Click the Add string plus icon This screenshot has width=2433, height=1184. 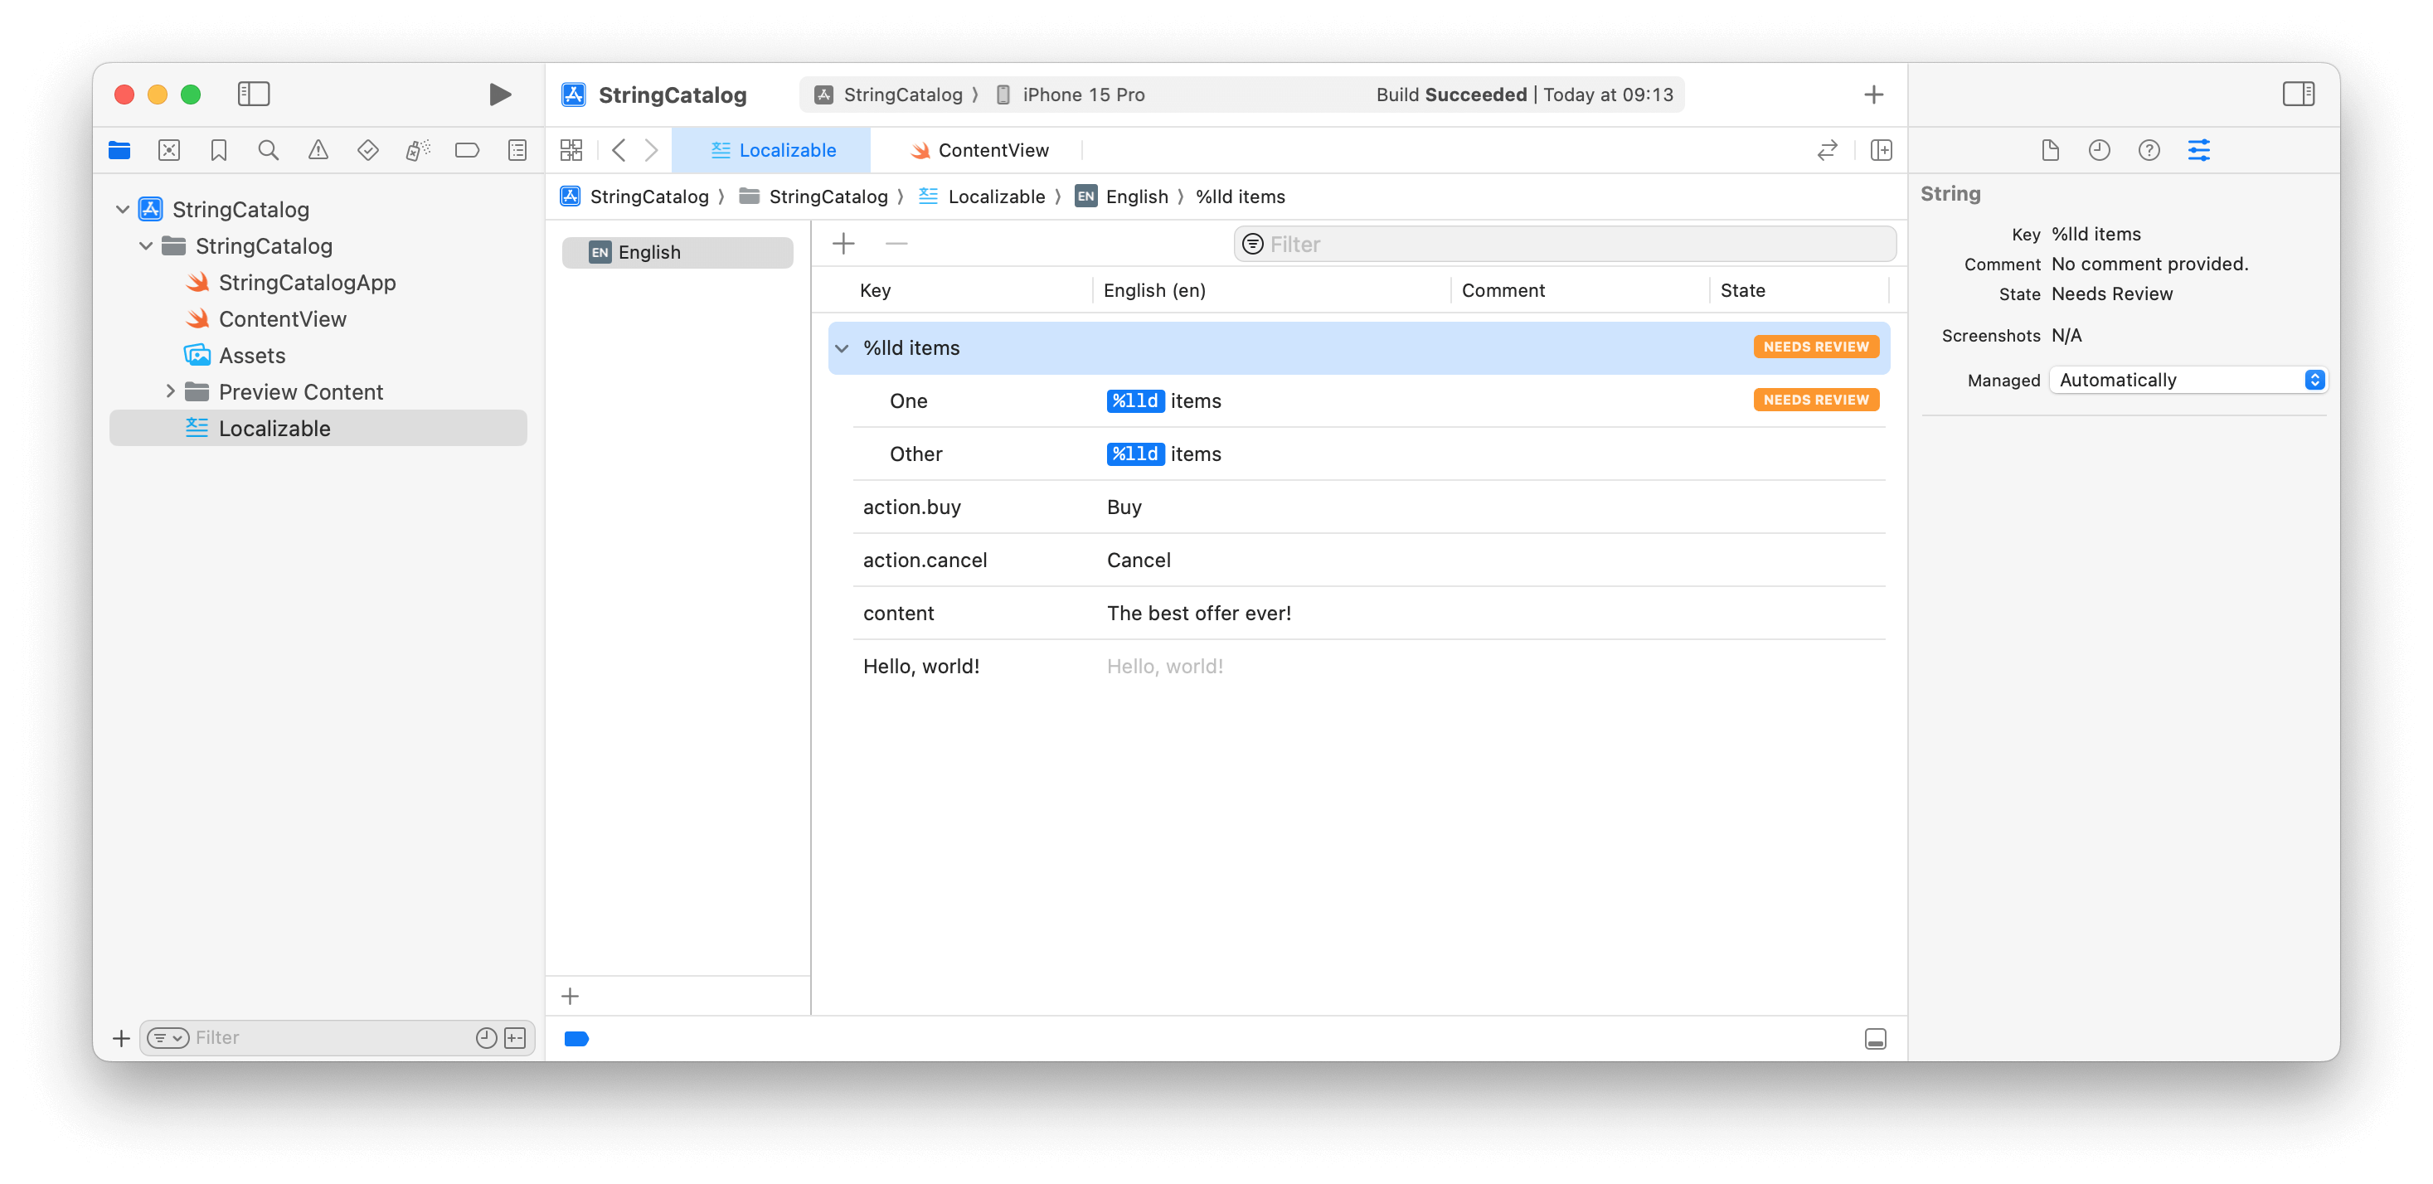844,244
